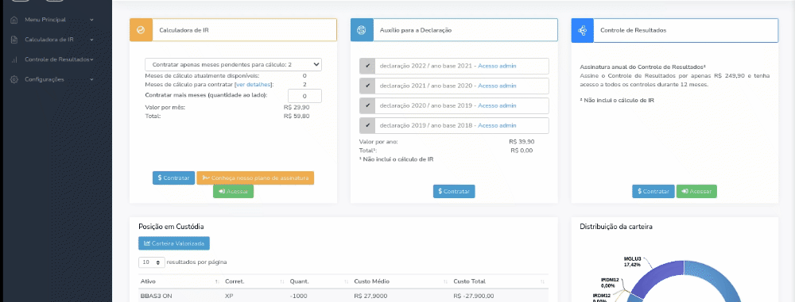Click the blue Controle de Resultados card icon

click(x=582, y=30)
